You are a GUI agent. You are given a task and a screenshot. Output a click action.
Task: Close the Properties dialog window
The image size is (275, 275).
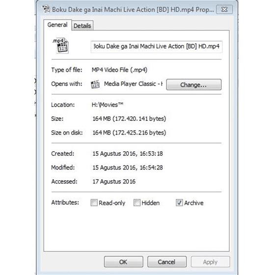224,9
